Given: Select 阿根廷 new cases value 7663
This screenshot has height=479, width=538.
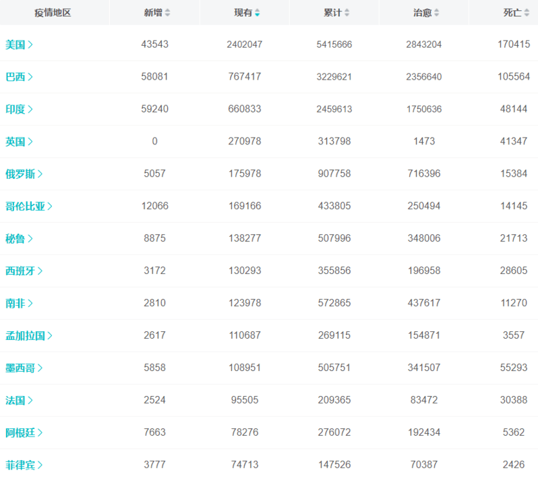Looking at the screenshot, I should (x=155, y=432).
